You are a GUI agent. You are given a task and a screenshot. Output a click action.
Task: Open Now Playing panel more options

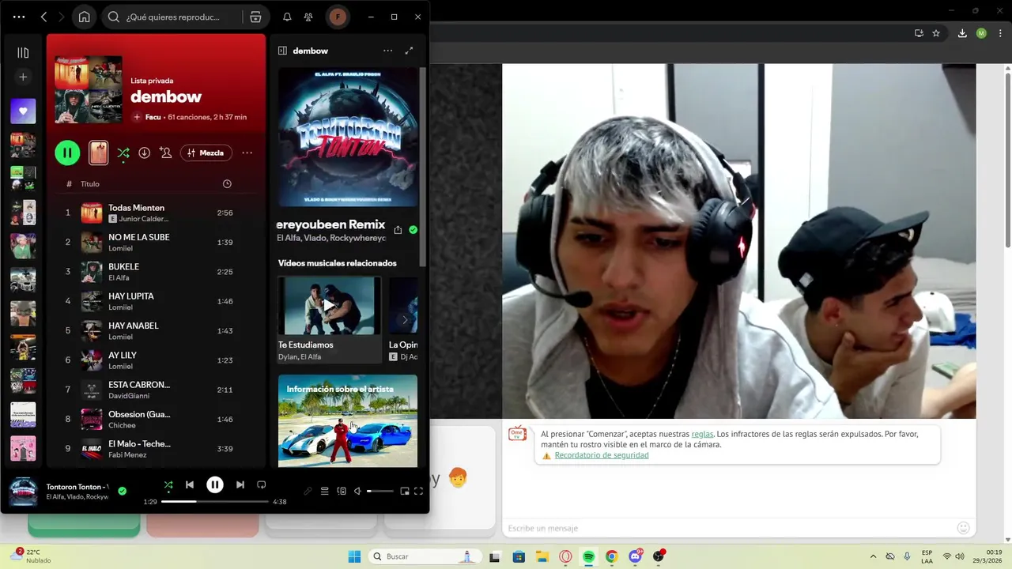pyautogui.click(x=387, y=51)
